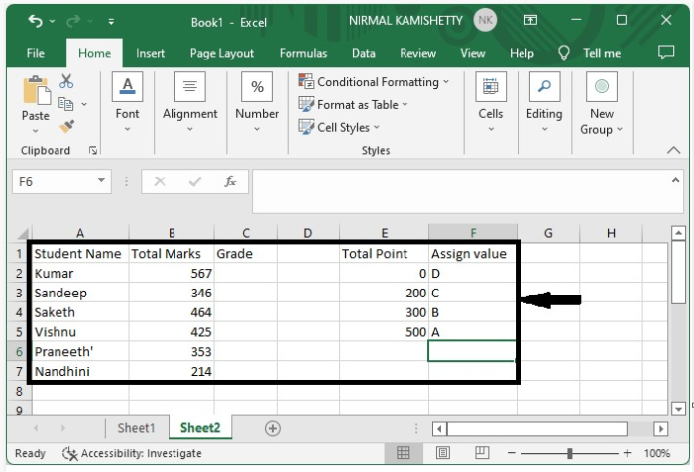
Task: Switch to Page Layout view icon
Action: pyautogui.click(x=442, y=453)
